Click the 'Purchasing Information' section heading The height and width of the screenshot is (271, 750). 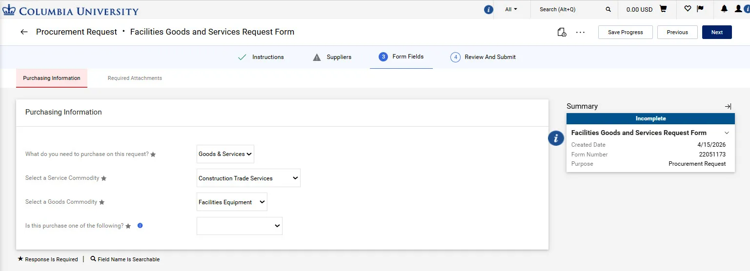coord(63,112)
